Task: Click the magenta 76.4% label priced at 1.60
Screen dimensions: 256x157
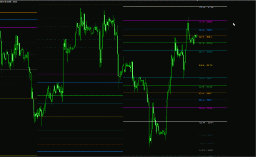Action: (x=206, y=22)
